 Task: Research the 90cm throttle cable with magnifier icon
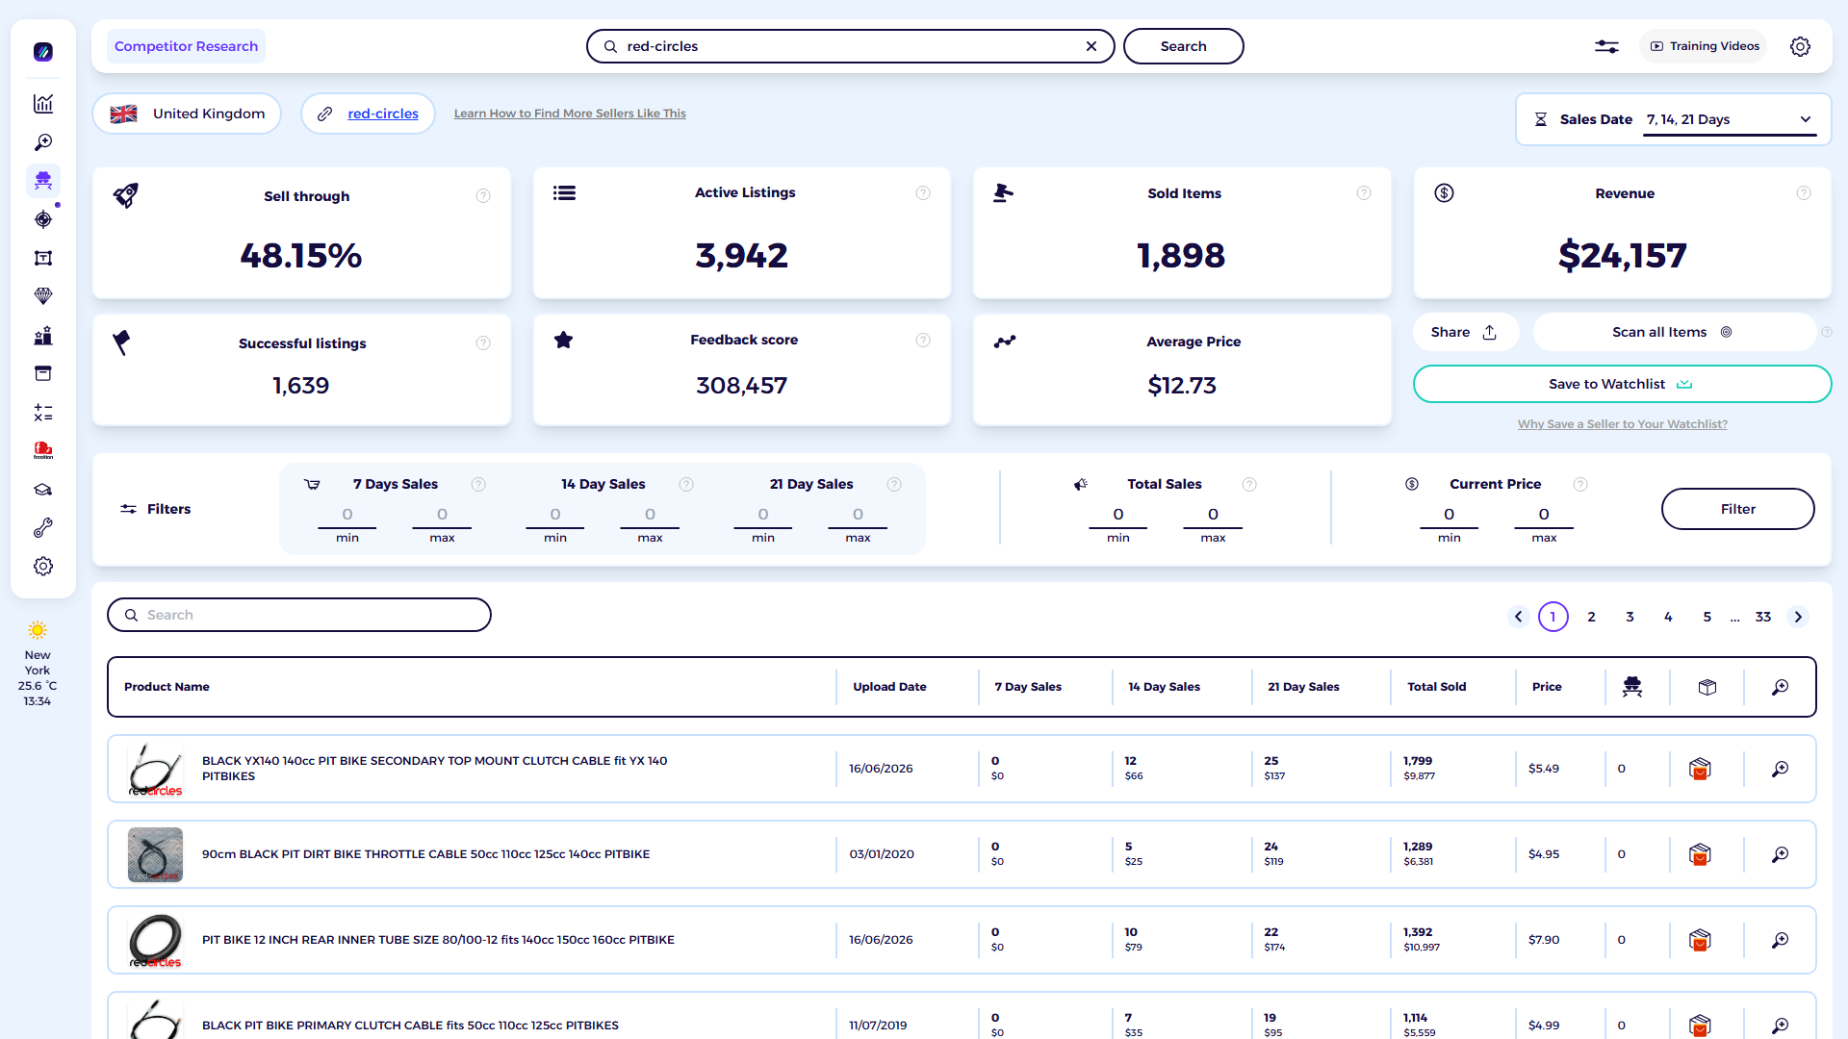(1781, 854)
